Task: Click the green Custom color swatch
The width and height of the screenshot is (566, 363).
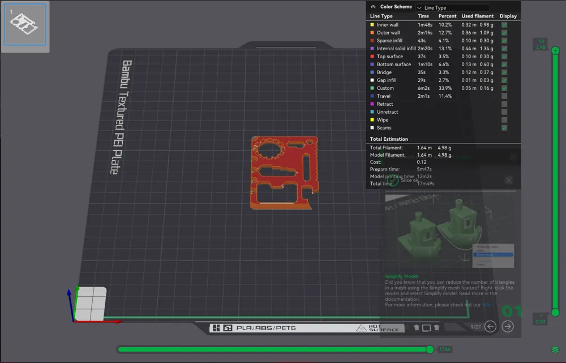Action: [x=372, y=88]
